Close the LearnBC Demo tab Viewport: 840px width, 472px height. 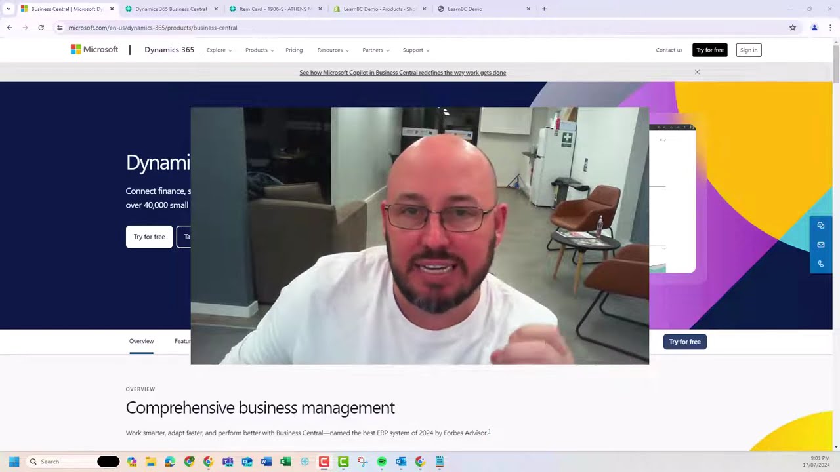[x=528, y=9]
